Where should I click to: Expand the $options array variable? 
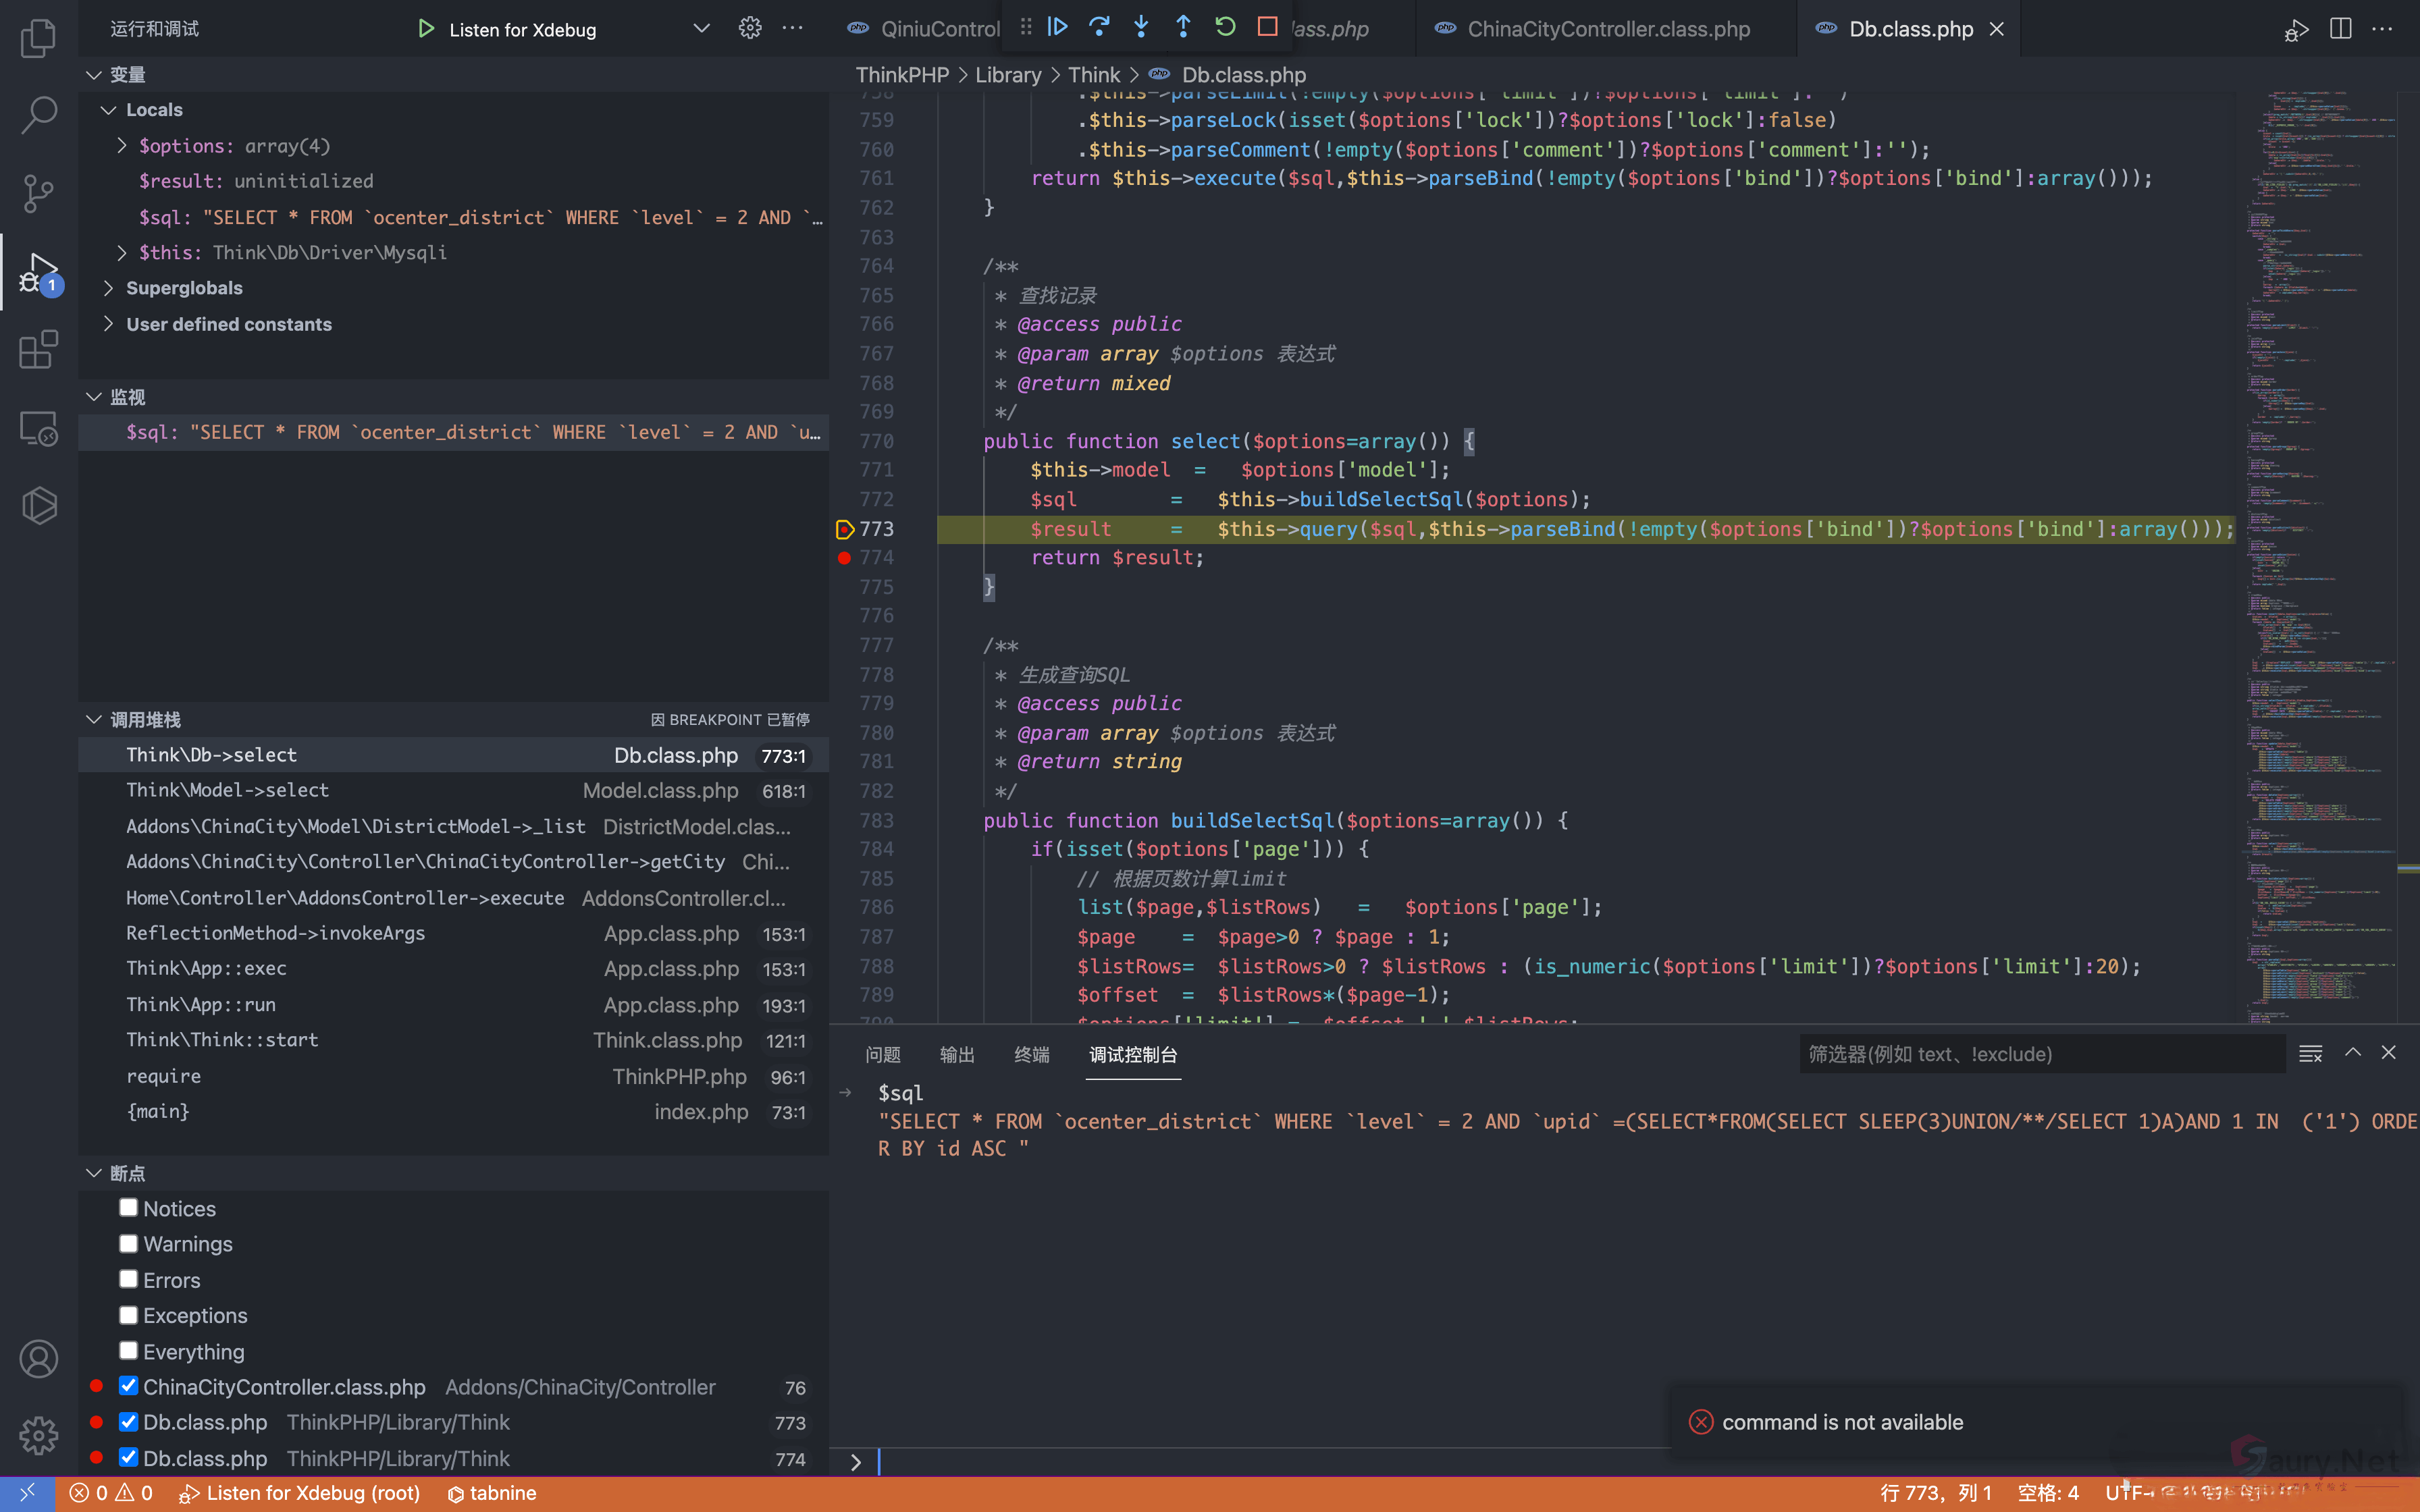[122, 146]
